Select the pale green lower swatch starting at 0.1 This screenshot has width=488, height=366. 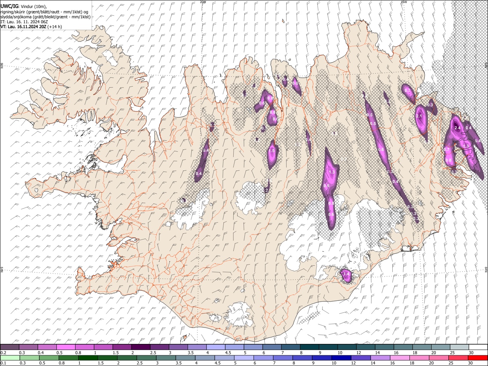pos(10,358)
